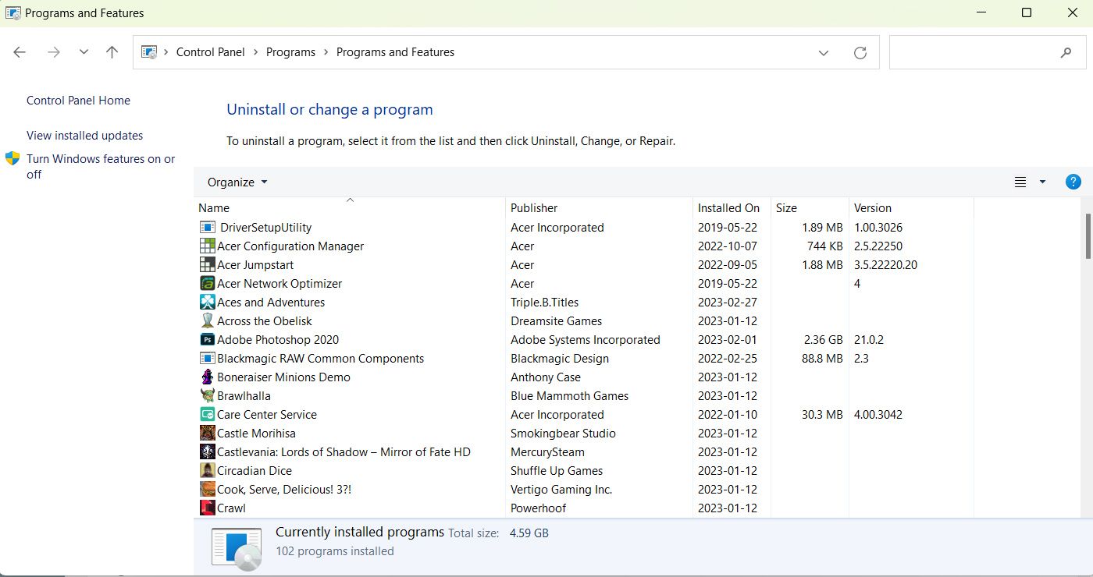Expand the view options dropdown arrow
The width and height of the screenshot is (1093, 577).
pos(1042,182)
